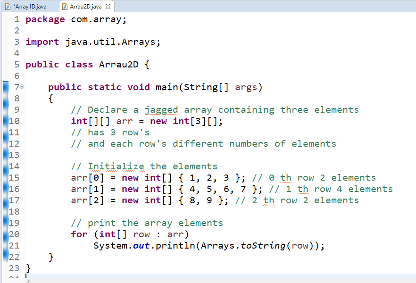Click the comment '// print the array elements'
416x283 pixels.
(147, 223)
